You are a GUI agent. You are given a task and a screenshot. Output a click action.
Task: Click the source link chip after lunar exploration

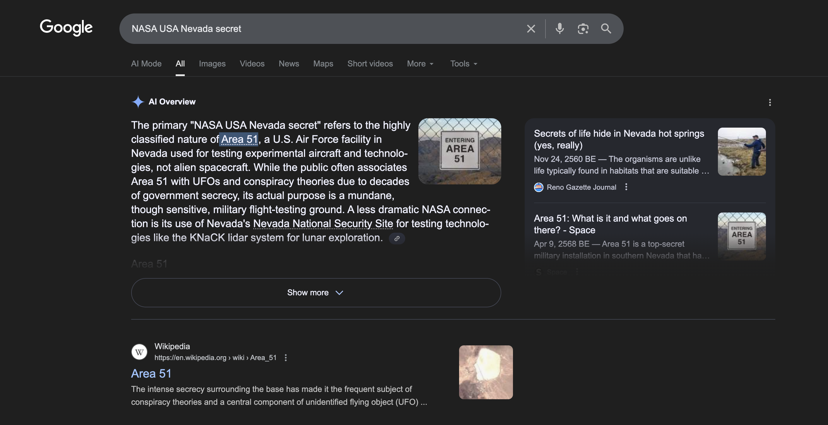coord(397,238)
